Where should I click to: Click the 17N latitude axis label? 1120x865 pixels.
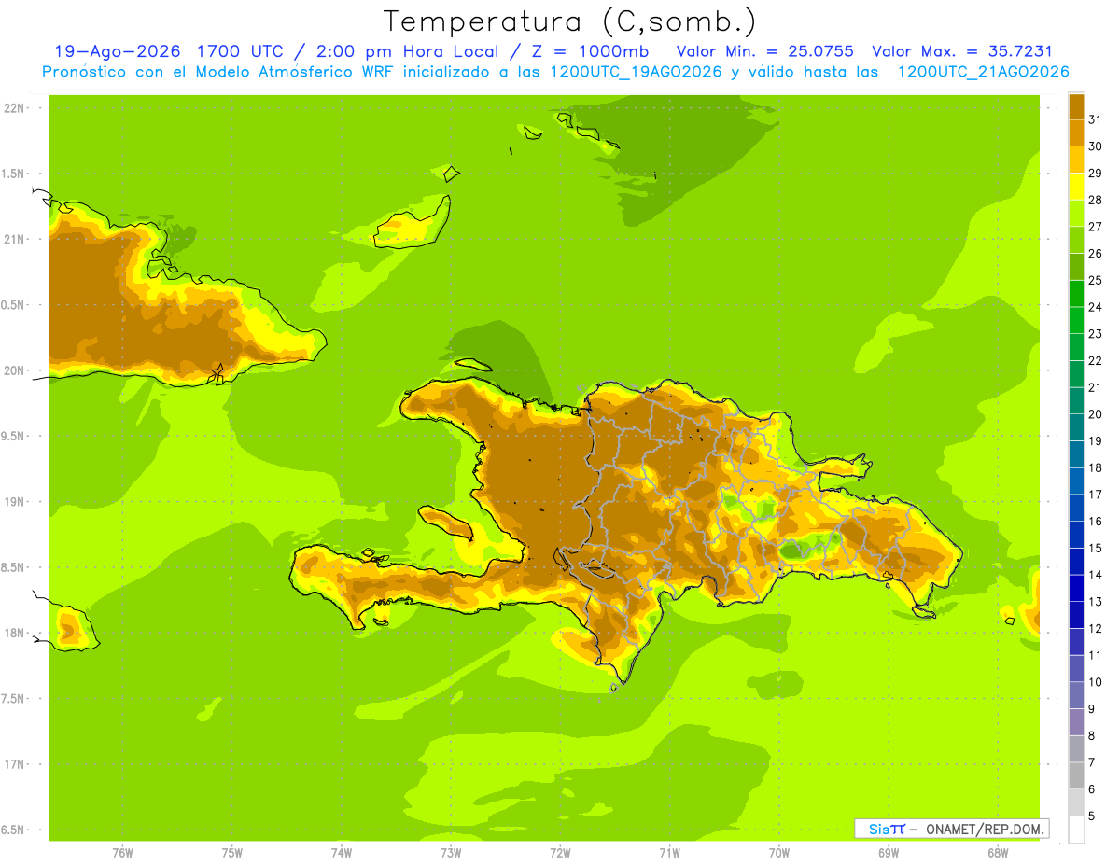coord(14,764)
